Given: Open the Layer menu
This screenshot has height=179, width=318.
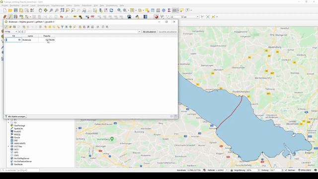Looking at the screenshot, I should coord(33,5).
